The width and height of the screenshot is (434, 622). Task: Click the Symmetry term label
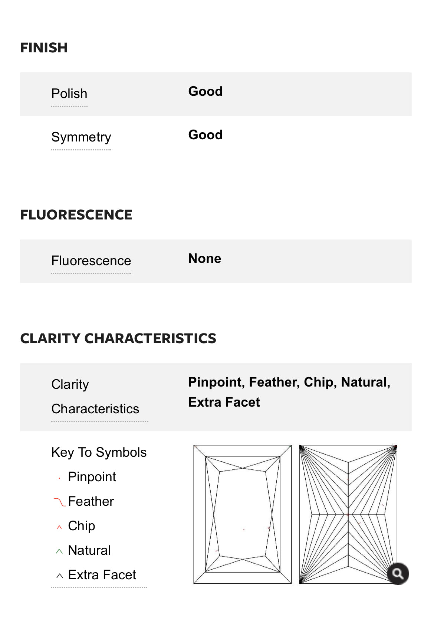point(81,137)
